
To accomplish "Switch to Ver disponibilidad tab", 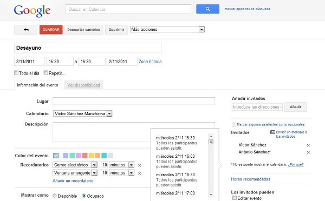I will 83,85.
